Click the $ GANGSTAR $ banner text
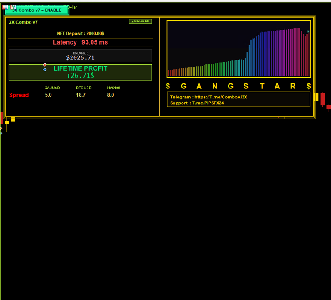 coord(238,86)
